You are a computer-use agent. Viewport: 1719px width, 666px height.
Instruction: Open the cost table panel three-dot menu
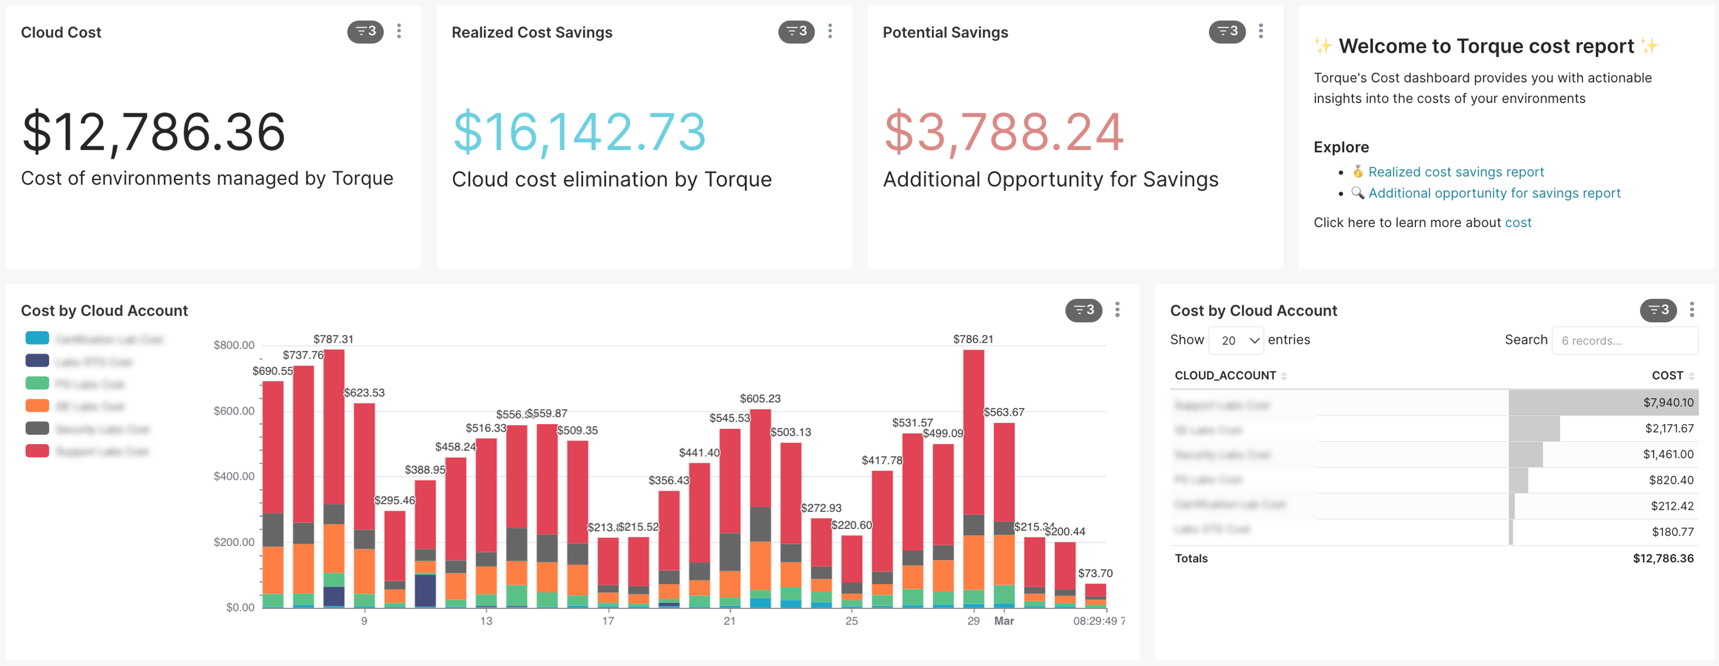[x=1691, y=310]
